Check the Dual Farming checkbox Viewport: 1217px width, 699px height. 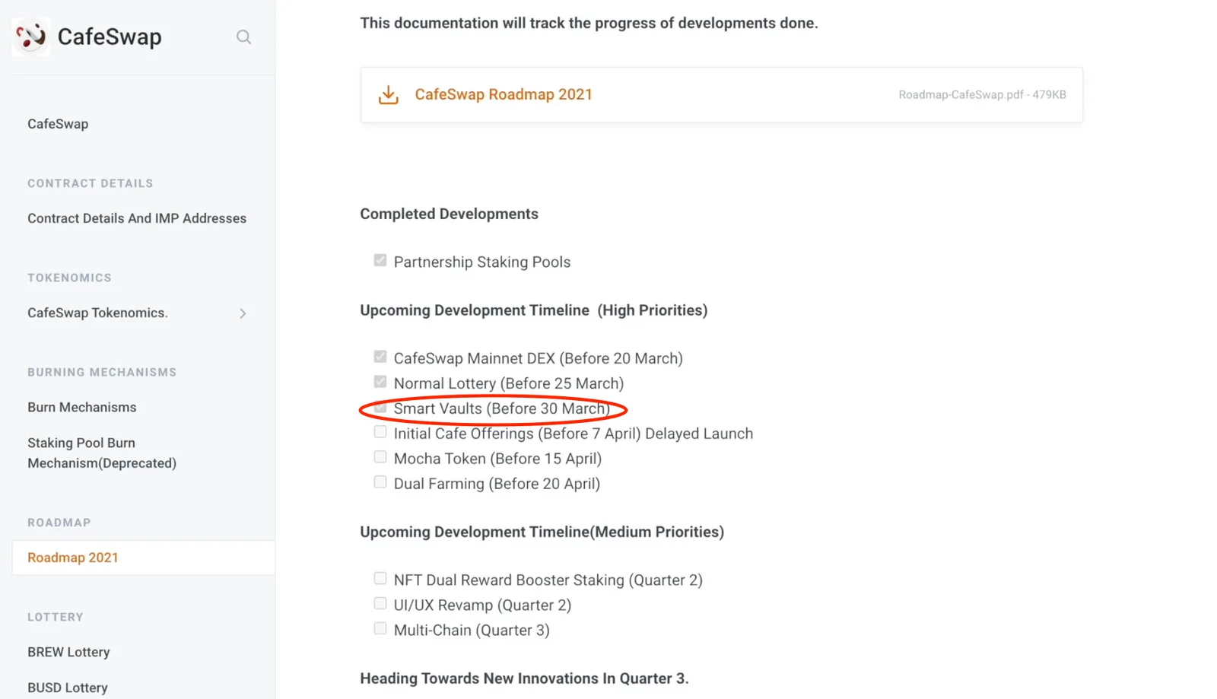(380, 482)
